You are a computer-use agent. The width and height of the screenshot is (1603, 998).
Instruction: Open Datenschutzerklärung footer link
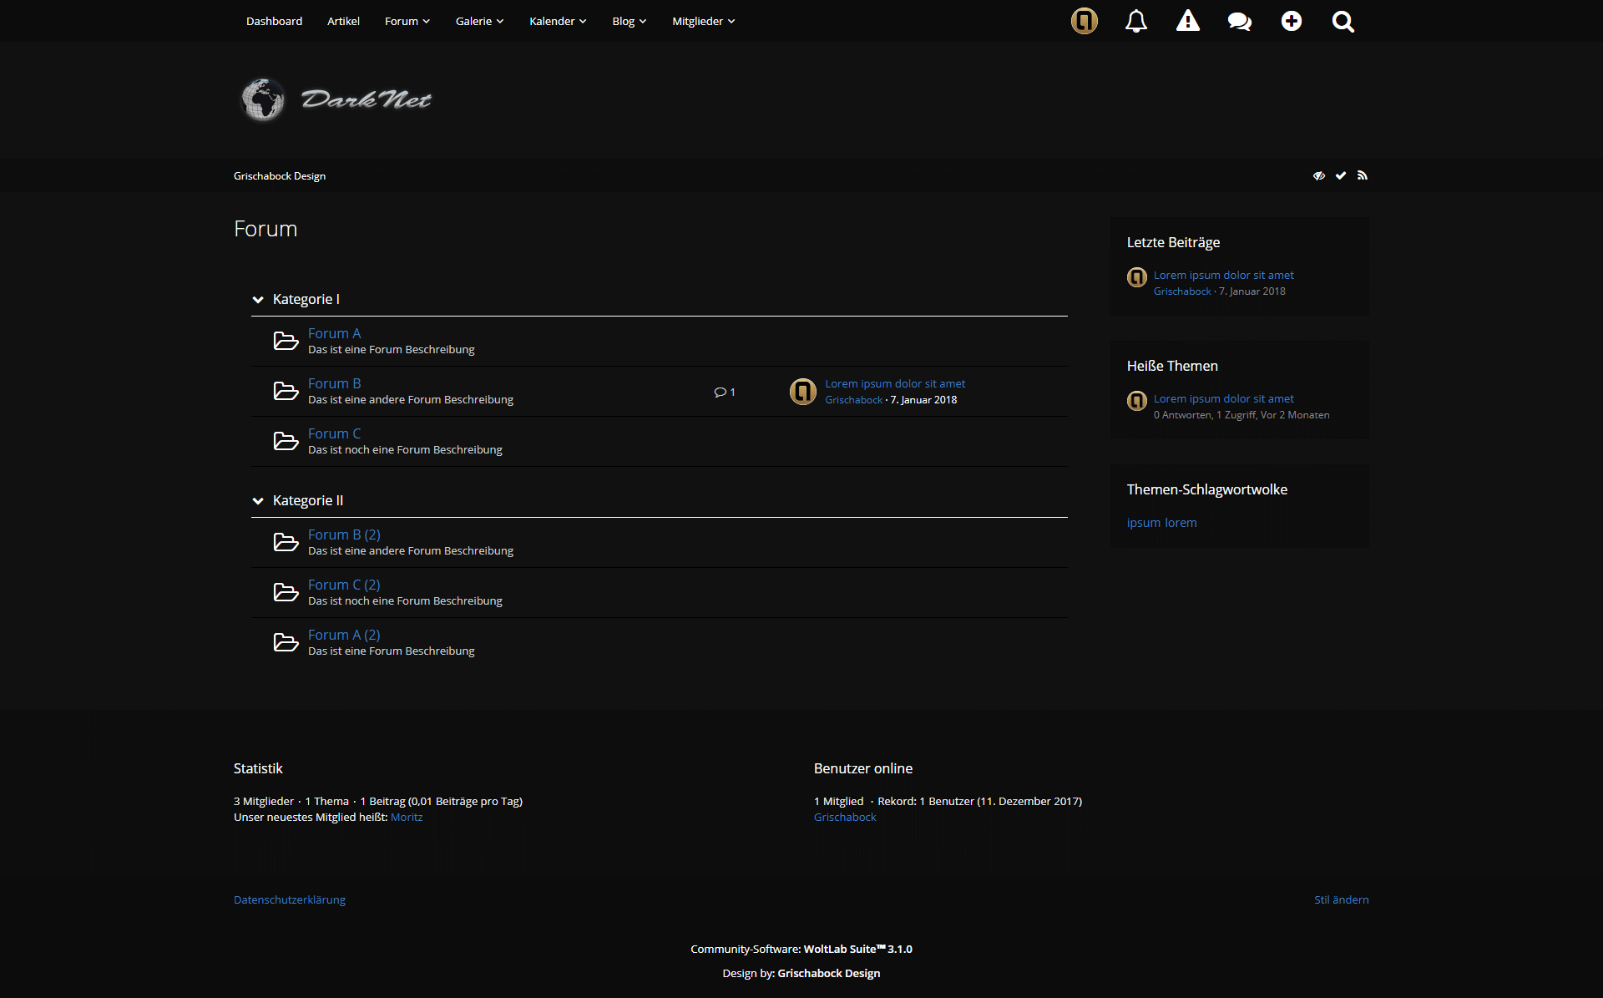point(289,899)
